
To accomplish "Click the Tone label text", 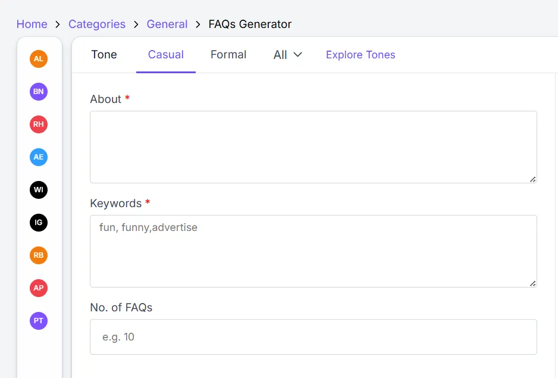I will coord(104,55).
